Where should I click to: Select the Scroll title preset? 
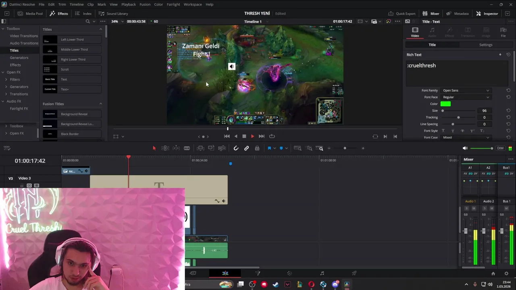pos(72,69)
